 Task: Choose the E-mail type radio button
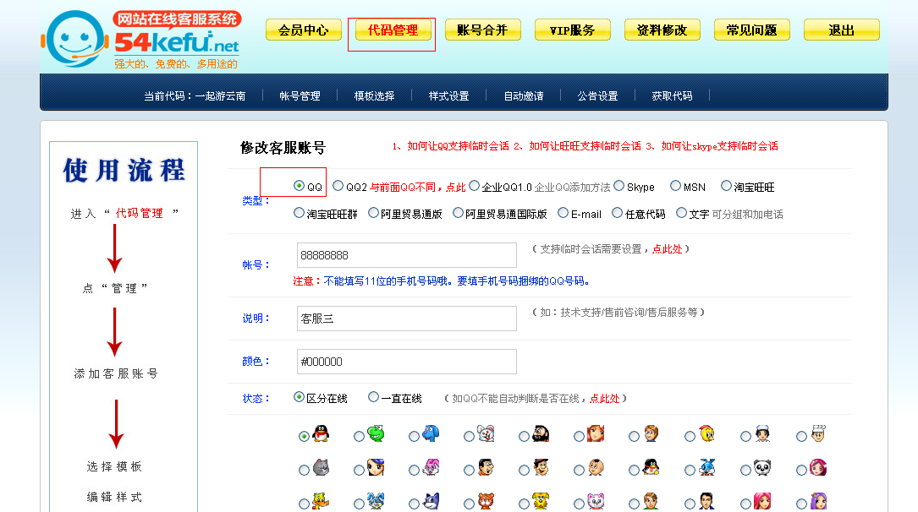563,213
